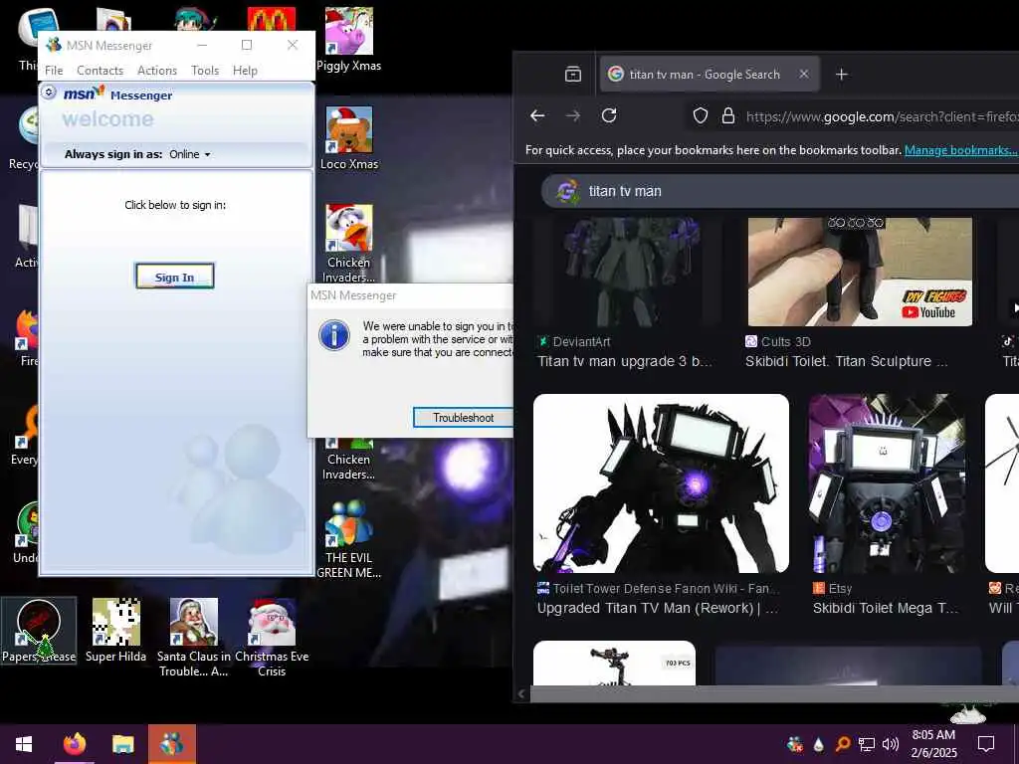1019x764 pixels.
Task: Open Help menu in MSN Messenger
Action: click(x=245, y=71)
